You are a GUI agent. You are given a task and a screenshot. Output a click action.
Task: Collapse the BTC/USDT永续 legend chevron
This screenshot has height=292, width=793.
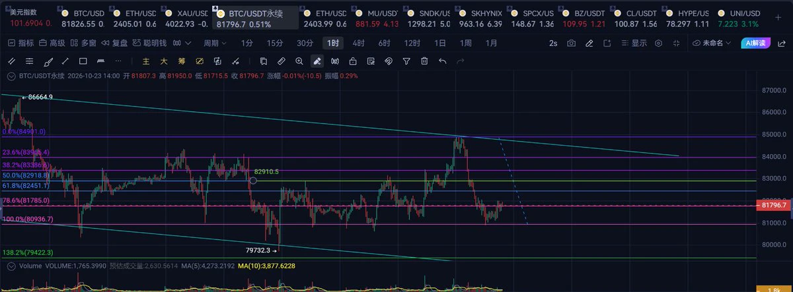click(x=11, y=76)
